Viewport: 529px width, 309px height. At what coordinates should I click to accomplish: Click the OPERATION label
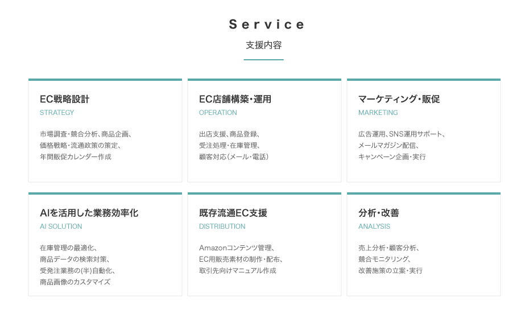click(218, 113)
